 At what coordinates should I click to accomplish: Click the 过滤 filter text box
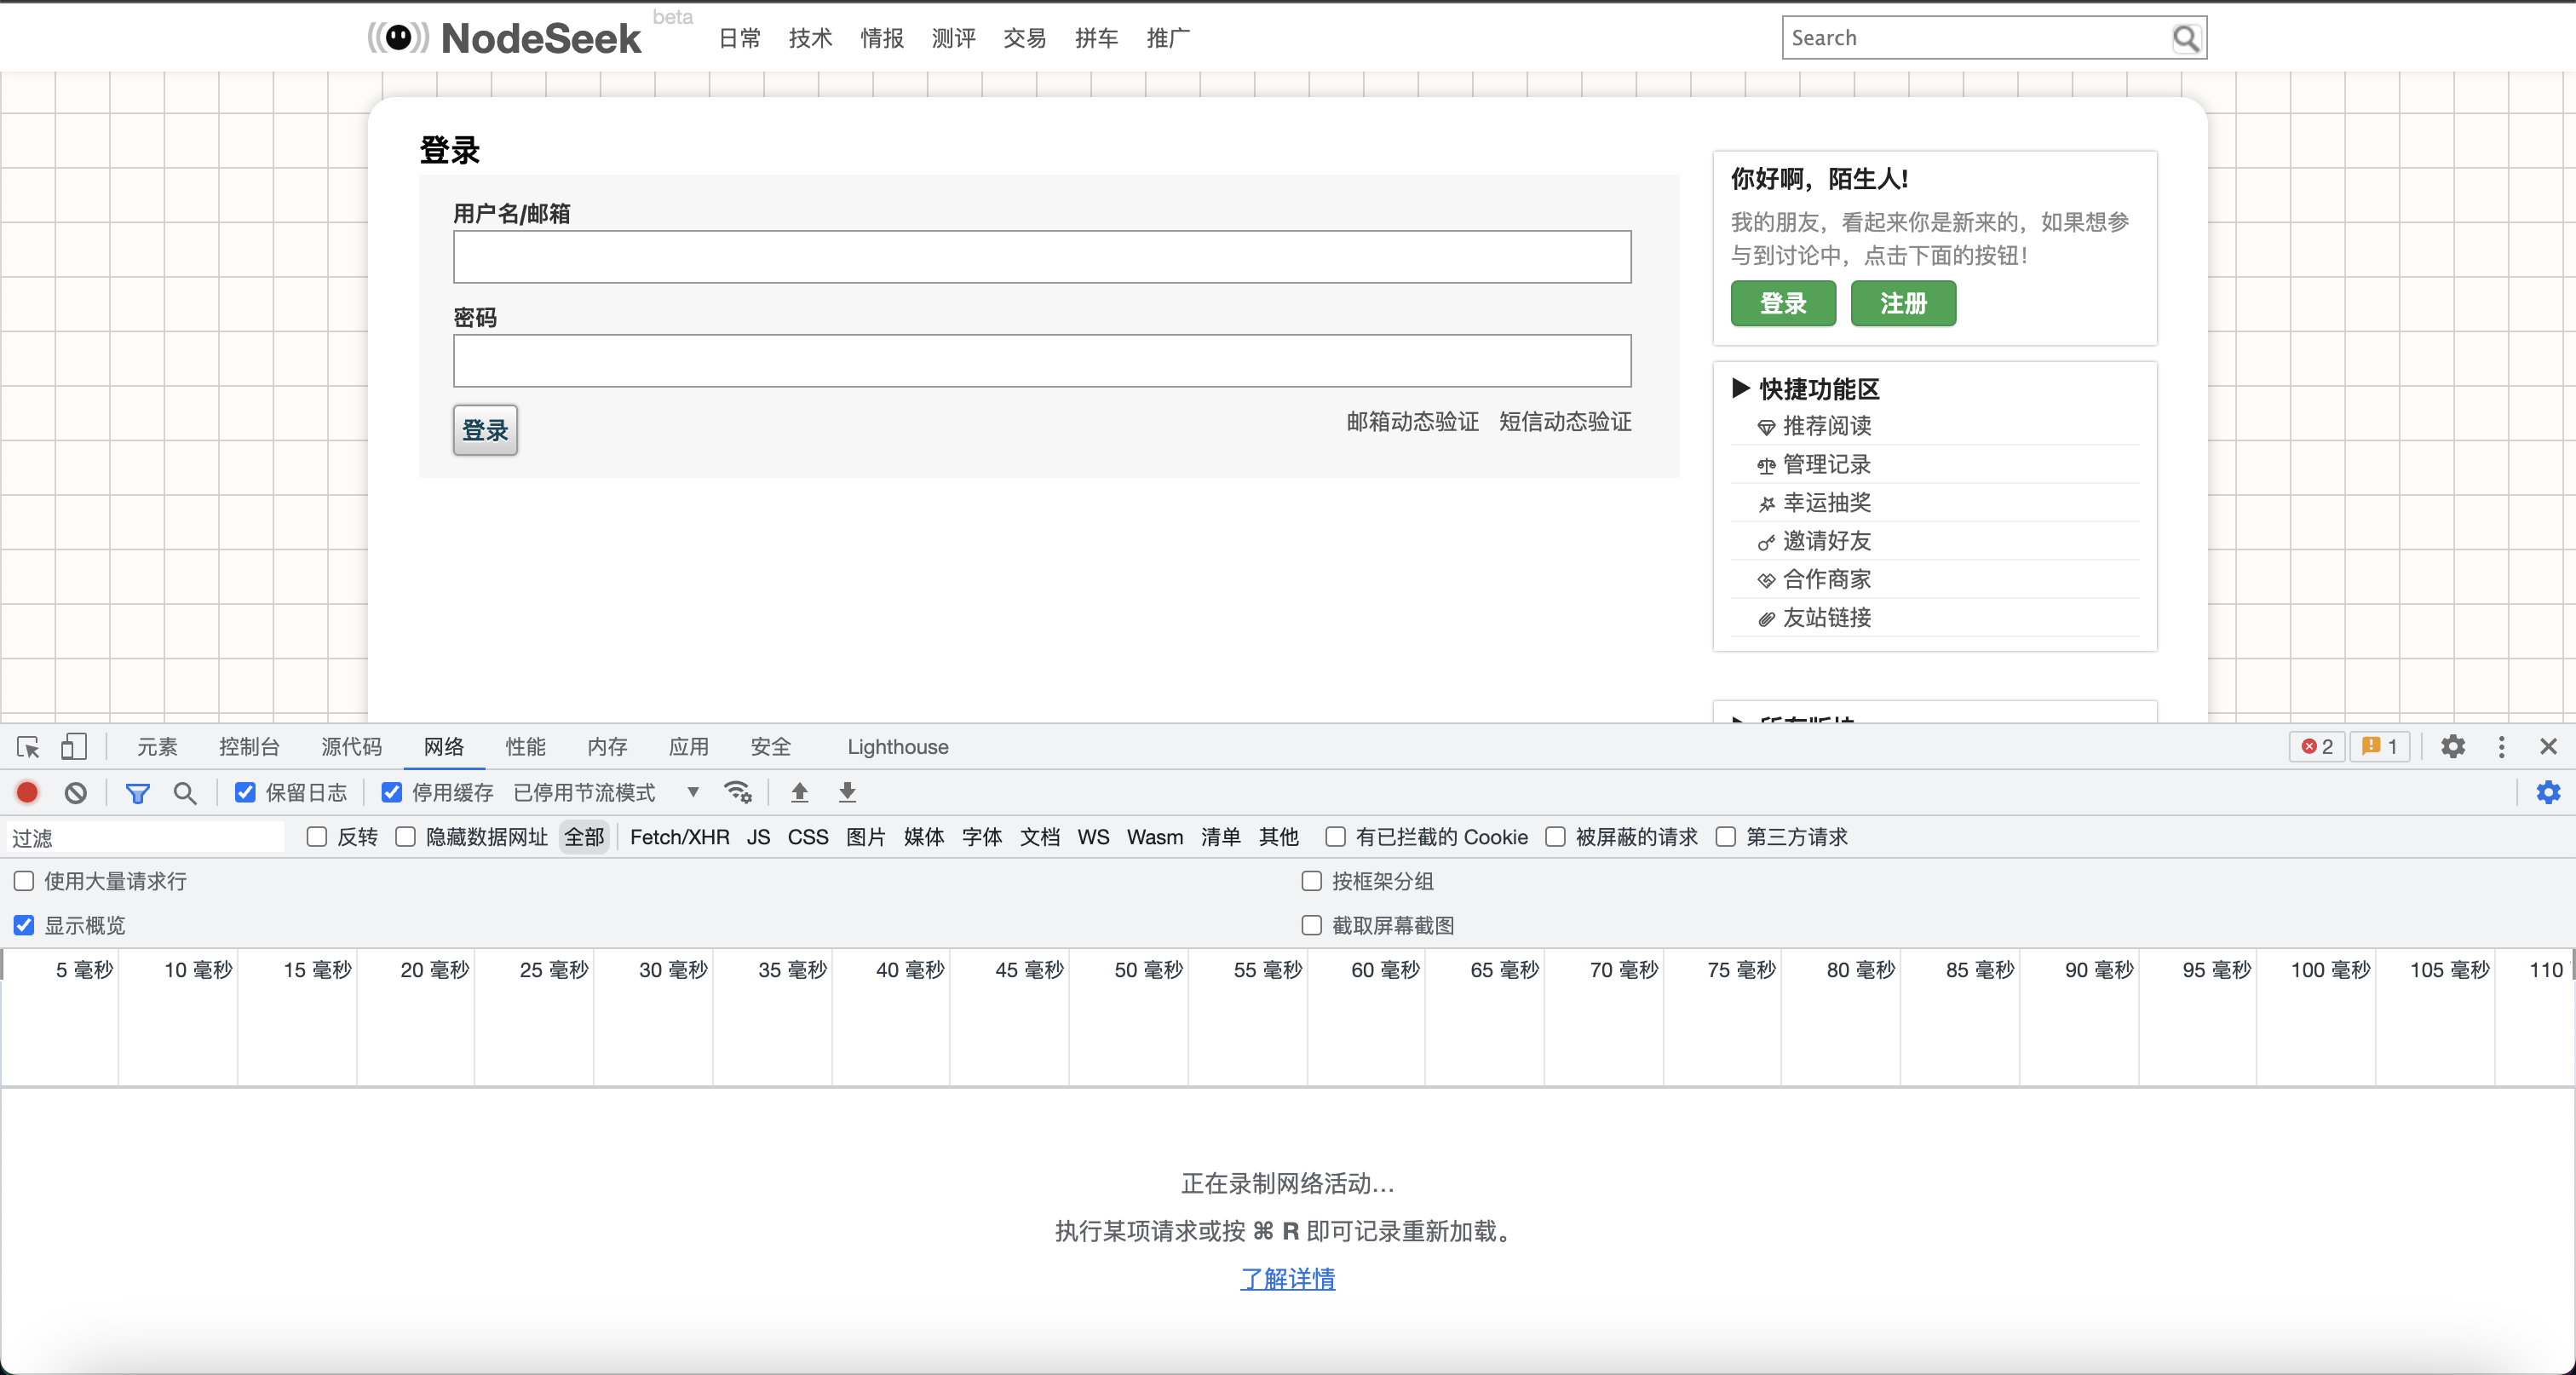146,837
